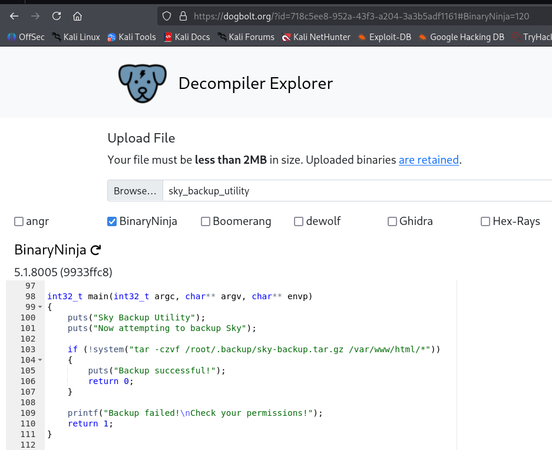Viewport: 552px width, 450px height.
Task: Click the Browse... file button
Action: [x=135, y=191]
